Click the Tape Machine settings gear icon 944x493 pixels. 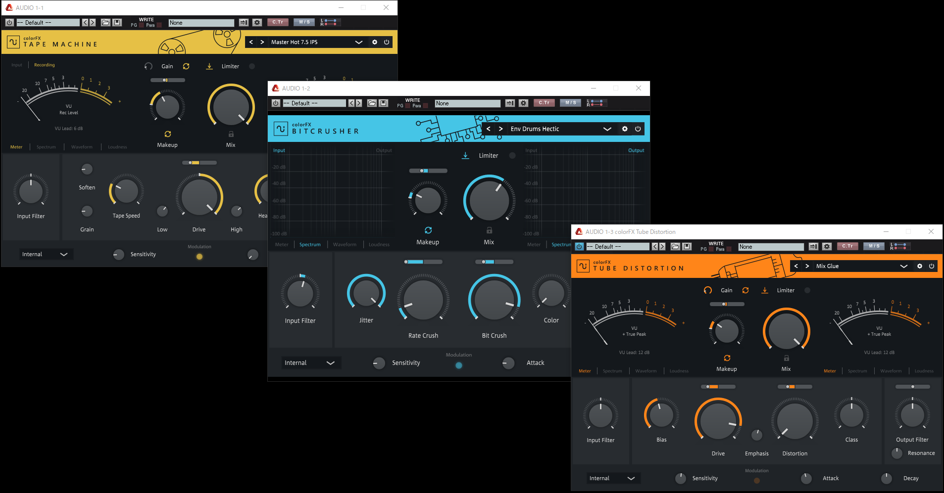point(375,42)
